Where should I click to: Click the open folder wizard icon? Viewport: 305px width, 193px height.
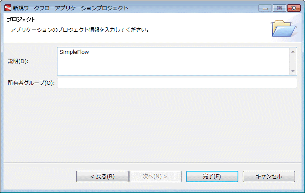[284, 29]
